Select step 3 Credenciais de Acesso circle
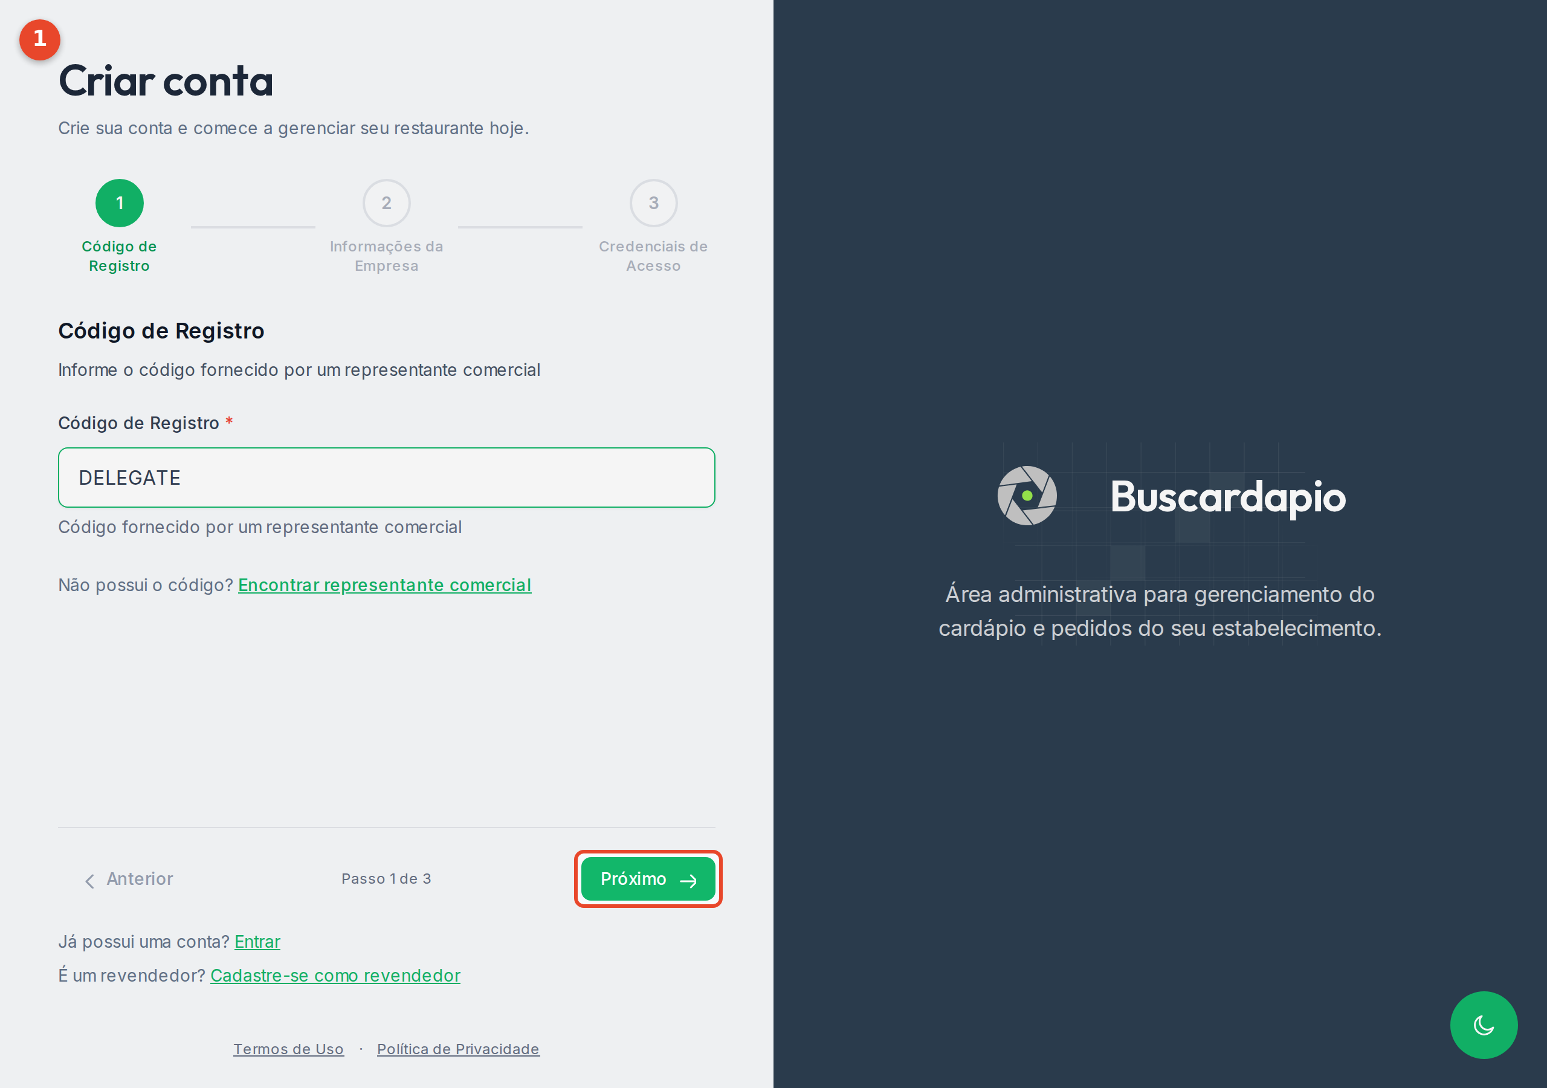This screenshot has height=1088, width=1547. pyautogui.click(x=654, y=203)
